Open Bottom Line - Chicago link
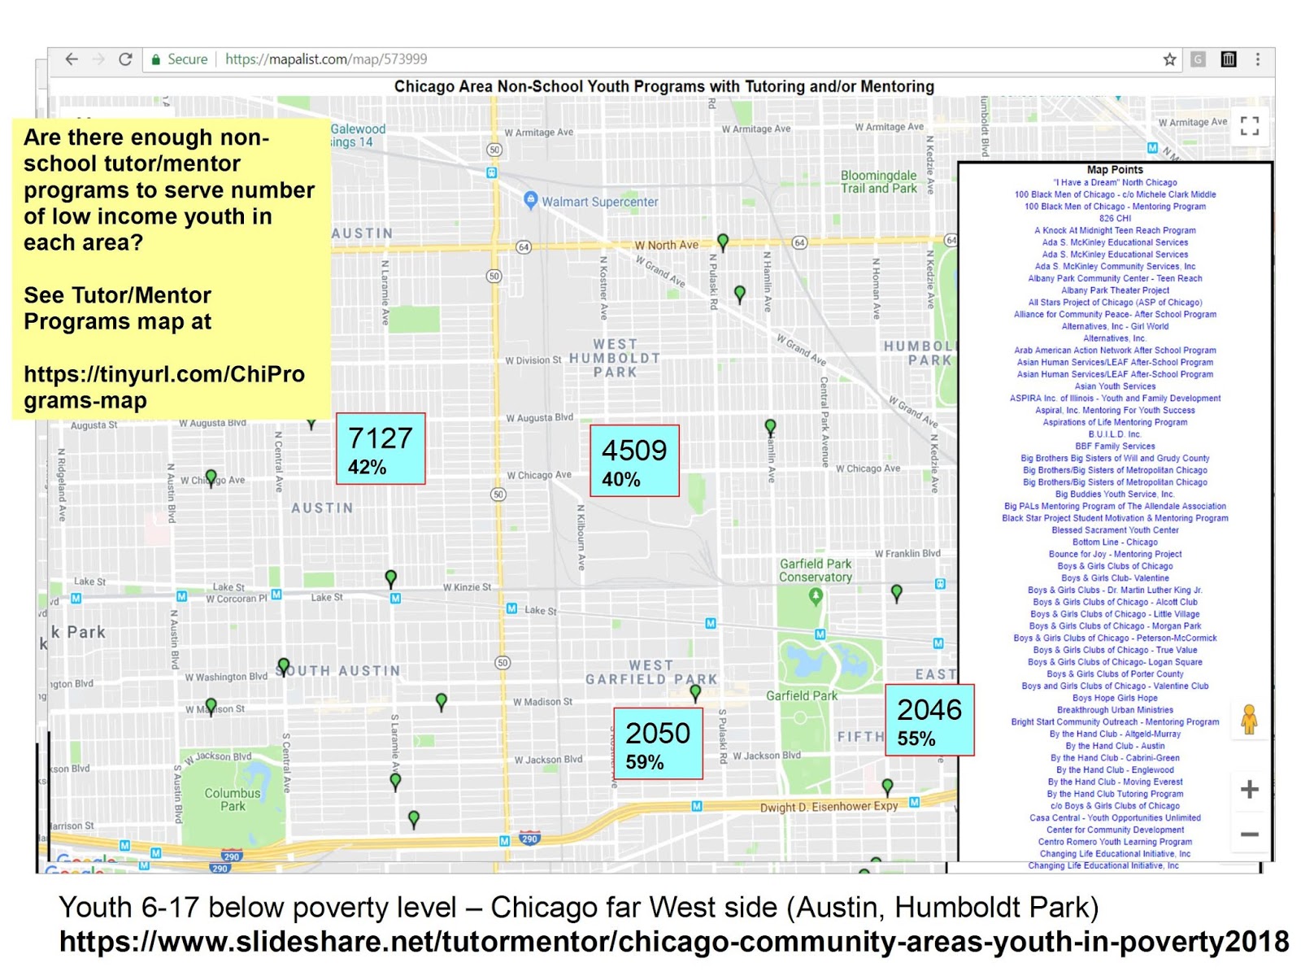This screenshot has width=1301, height=976. pos(1115,542)
